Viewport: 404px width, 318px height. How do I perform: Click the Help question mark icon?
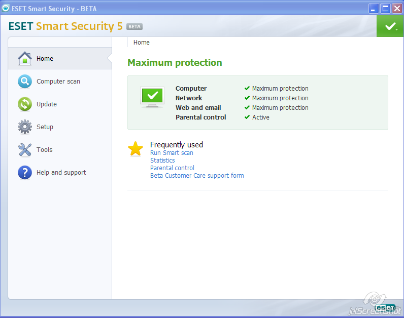tap(25, 172)
